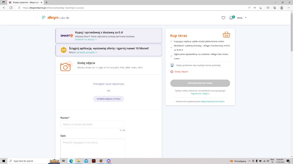
Task: Go back with browser back arrow
Action: 4,8
